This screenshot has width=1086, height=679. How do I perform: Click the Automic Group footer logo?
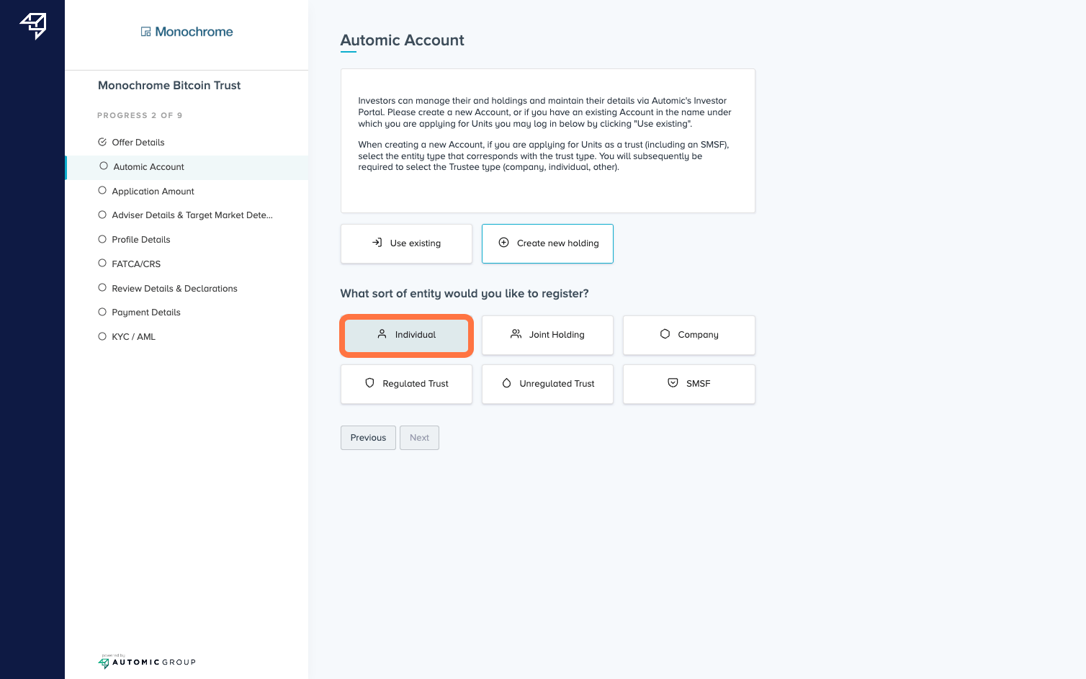point(147,662)
